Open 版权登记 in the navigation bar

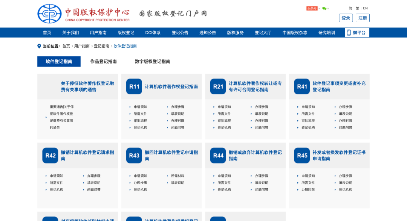(x=126, y=33)
